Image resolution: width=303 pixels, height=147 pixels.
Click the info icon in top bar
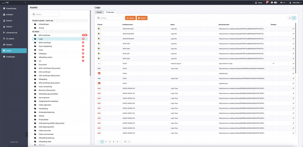tap(272, 2)
